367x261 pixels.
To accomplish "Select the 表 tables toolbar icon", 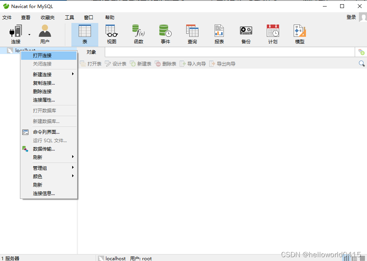I will pyautogui.click(x=85, y=34).
